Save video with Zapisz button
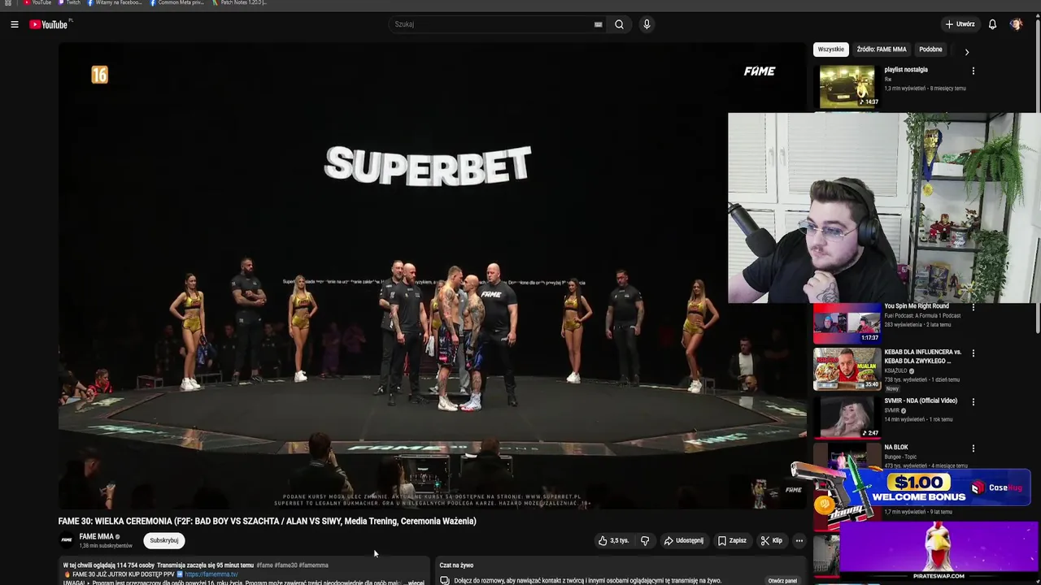Image resolution: width=1041 pixels, height=585 pixels. pos(731,540)
